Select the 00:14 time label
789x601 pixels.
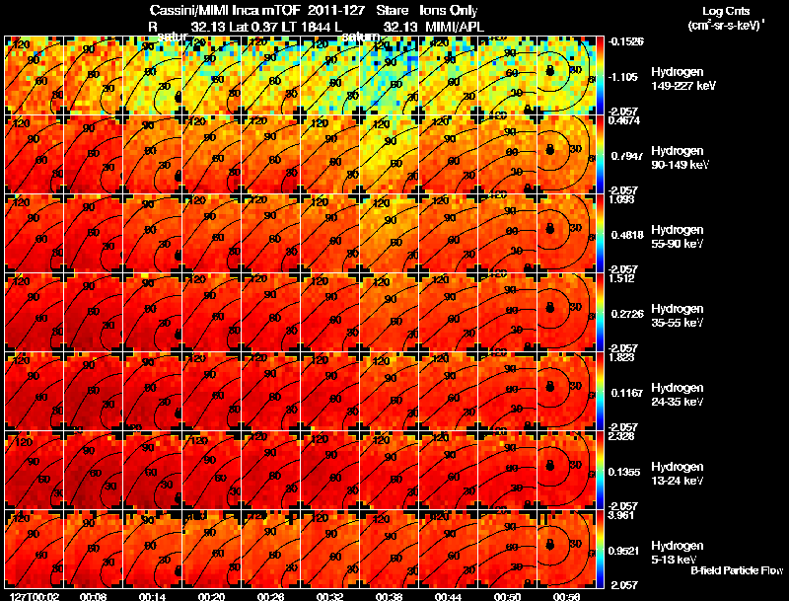click(153, 596)
